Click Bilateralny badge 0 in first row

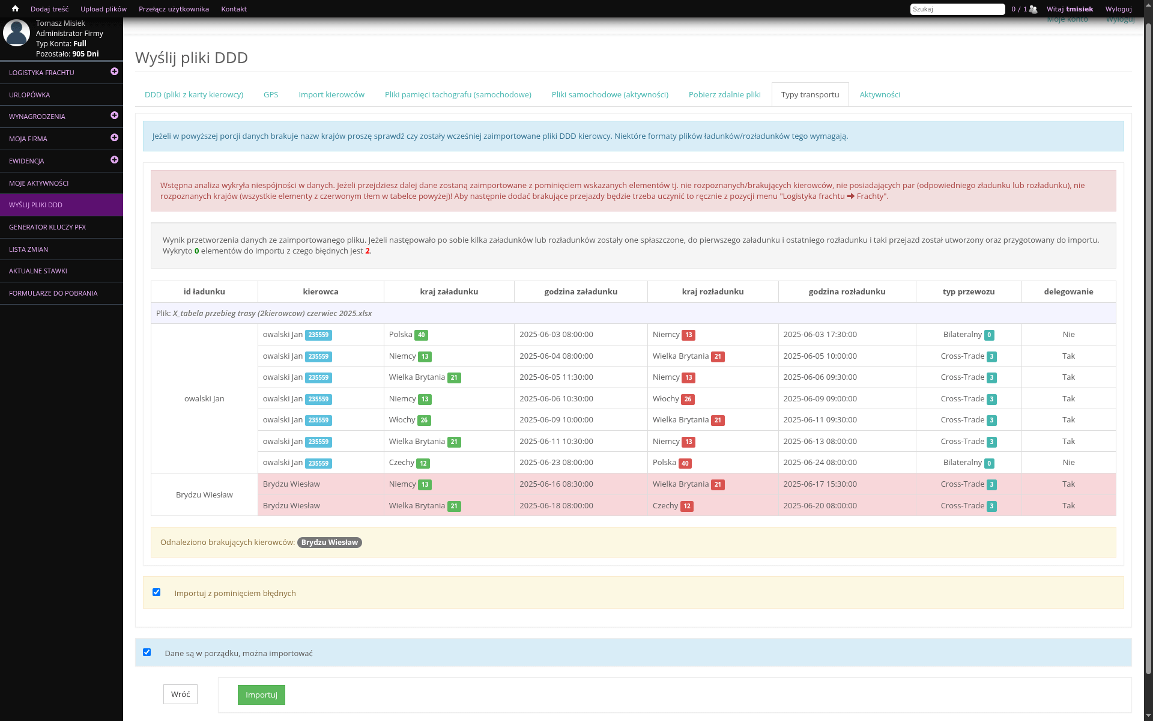pyautogui.click(x=989, y=335)
